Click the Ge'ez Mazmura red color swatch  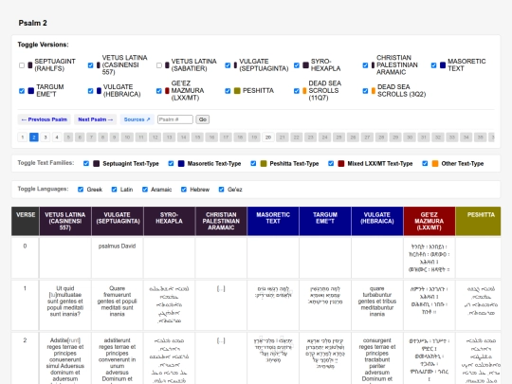(x=167, y=91)
